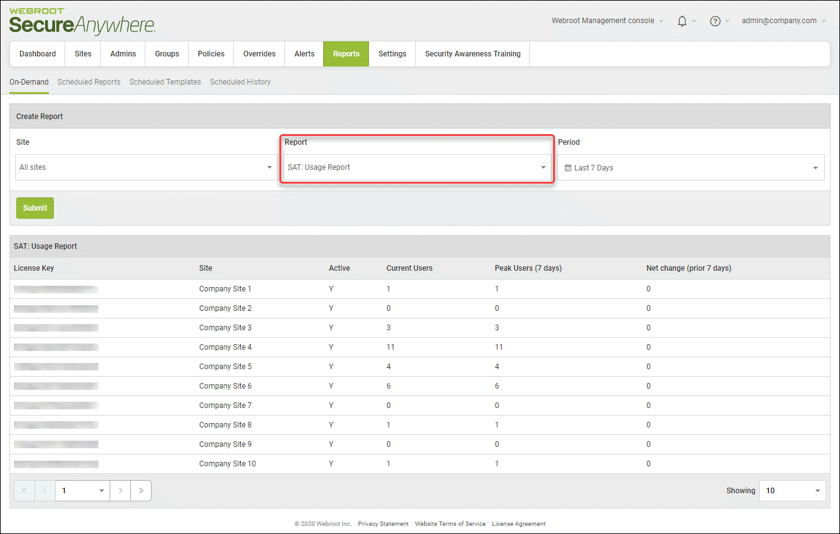Open the Report dropdown SAT: Usage Report
The image size is (840, 534).
click(x=417, y=167)
